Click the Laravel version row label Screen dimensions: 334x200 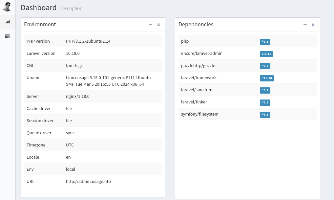pyautogui.click(x=41, y=53)
